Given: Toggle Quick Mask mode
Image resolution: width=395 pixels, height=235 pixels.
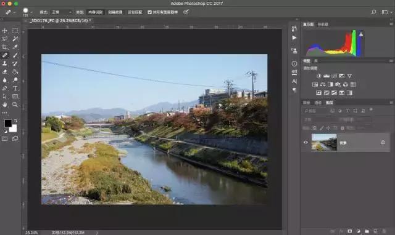Looking at the screenshot, I should [4, 139].
